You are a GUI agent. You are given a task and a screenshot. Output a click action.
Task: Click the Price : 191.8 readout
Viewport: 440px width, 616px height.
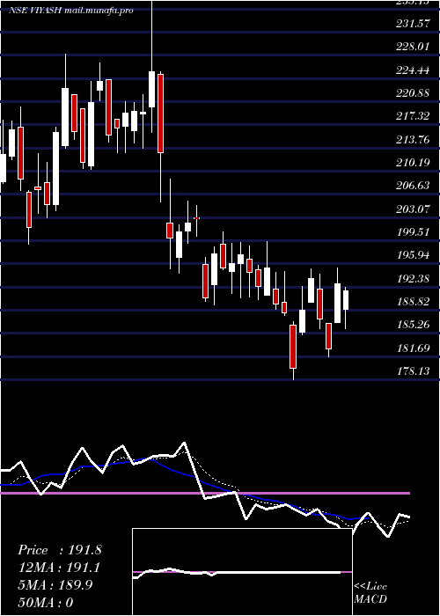(60, 550)
